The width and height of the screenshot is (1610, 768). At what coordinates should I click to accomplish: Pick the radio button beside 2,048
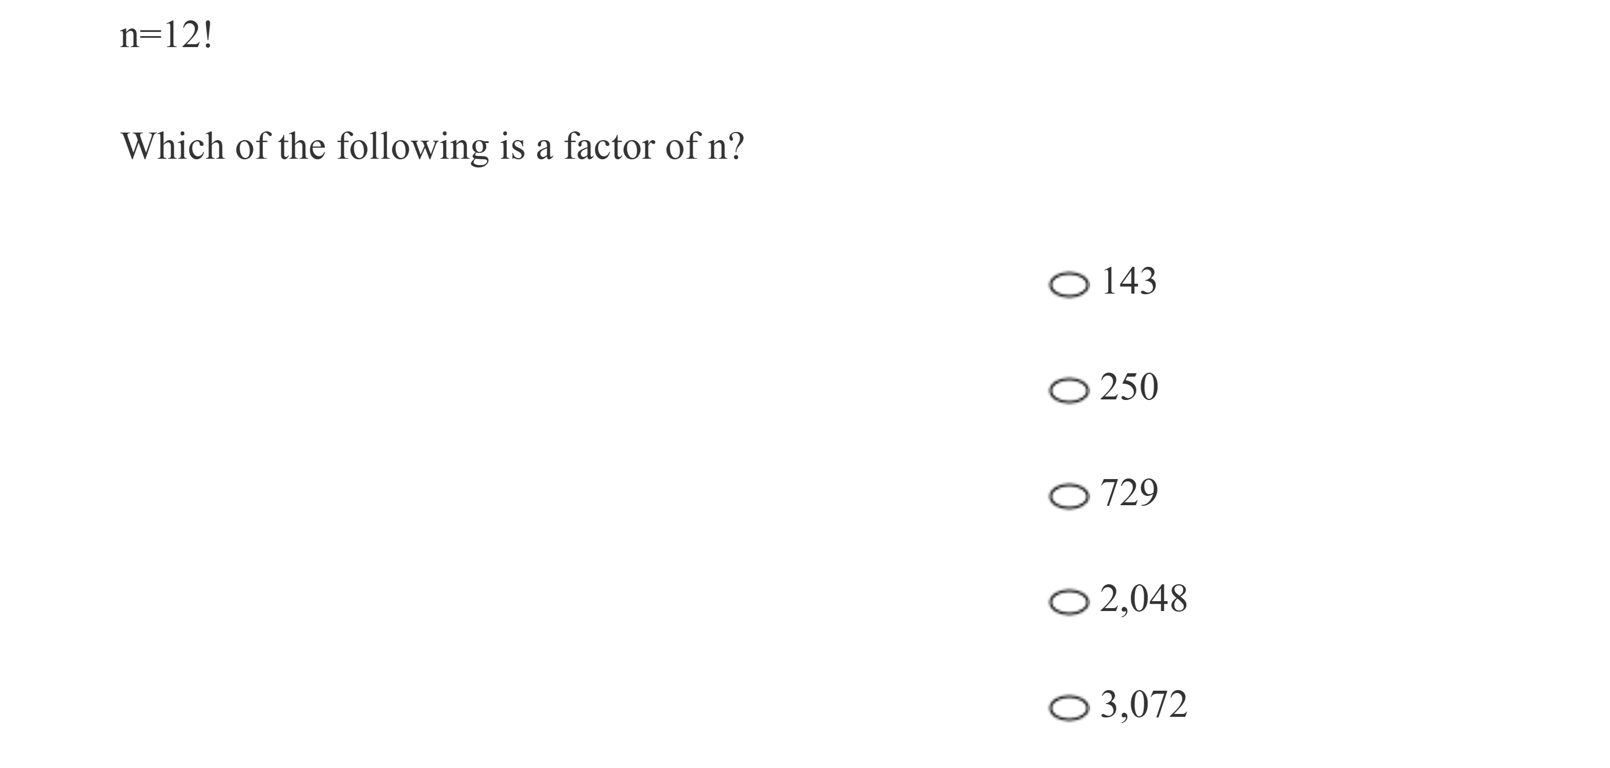tap(1068, 602)
